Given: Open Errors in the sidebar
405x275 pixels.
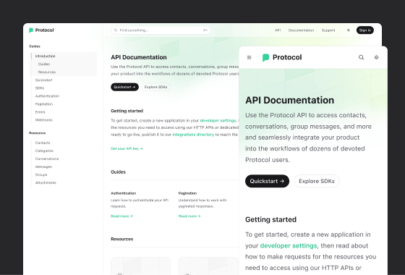Looking at the screenshot, I should tap(40, 112).
